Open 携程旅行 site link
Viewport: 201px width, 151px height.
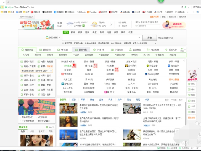(173, 66)
